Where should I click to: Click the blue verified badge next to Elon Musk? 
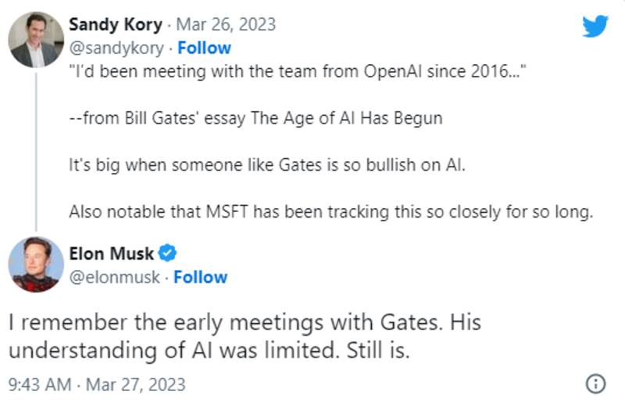[168, 253]
